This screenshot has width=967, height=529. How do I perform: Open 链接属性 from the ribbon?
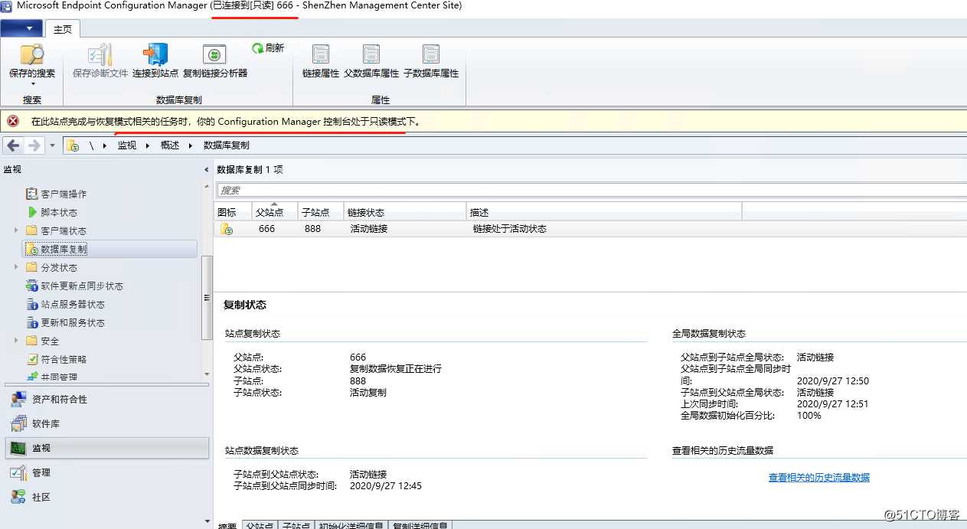pos(321,61)
